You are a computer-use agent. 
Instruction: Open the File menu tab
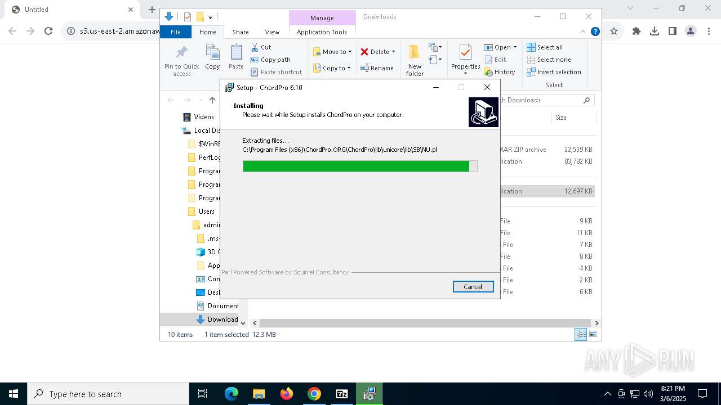(176, 32)
